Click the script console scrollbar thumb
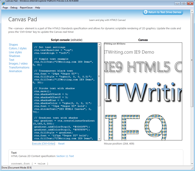This screenshot has height=171, width=195. [x=99, y=76]
